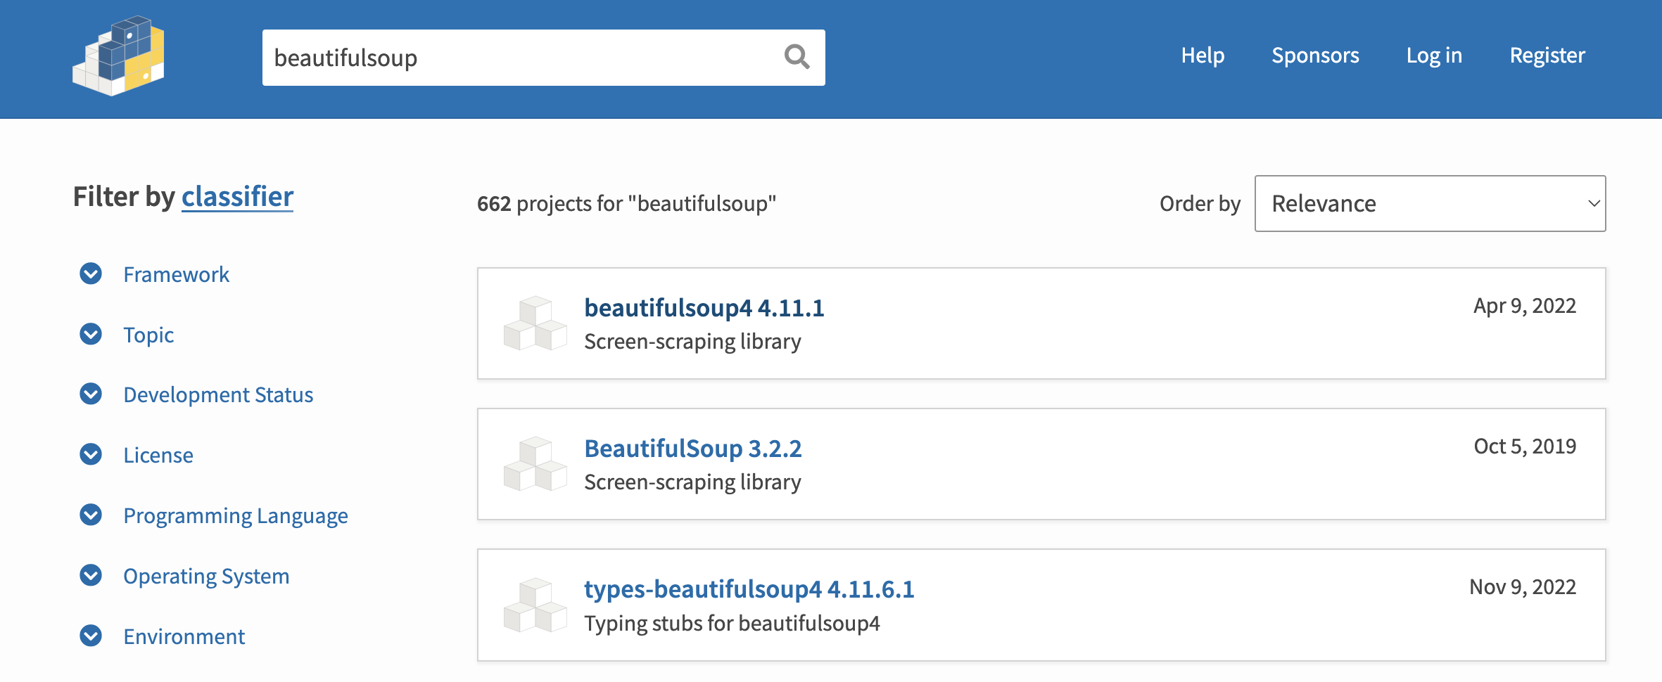Open the types-beautifulsoup4 4.11.6.1 project
The width and height of the screenshot is (1662, 682).
click(749, 589)
